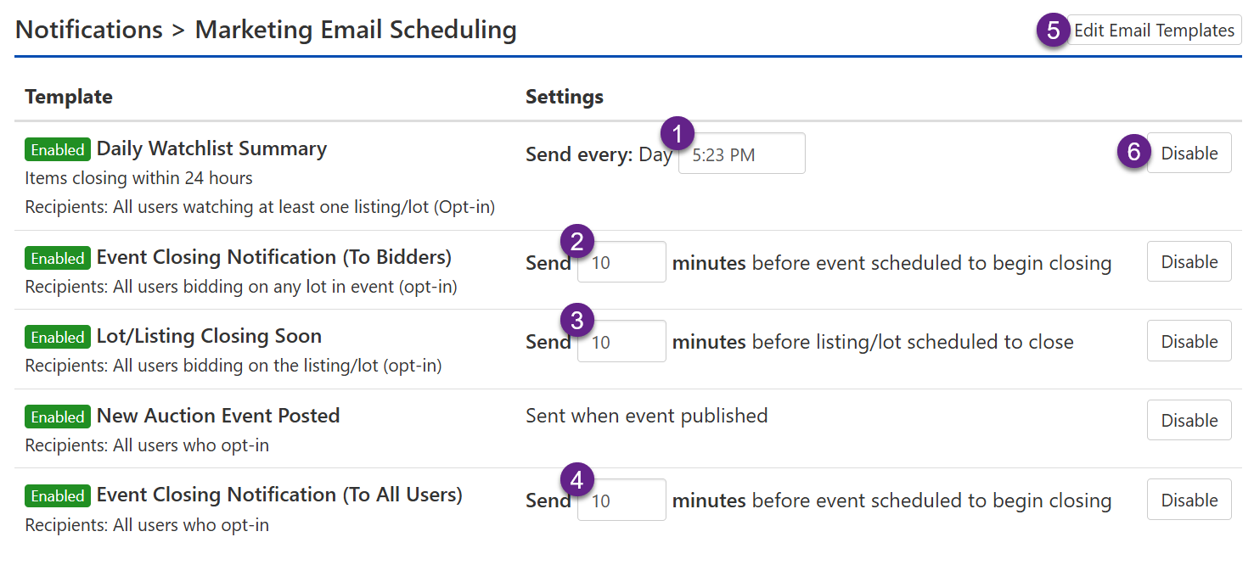Disable the Daily Watchlist Summary email
This screenshot has width=1254, height=565.
[x=1189, y=153]
